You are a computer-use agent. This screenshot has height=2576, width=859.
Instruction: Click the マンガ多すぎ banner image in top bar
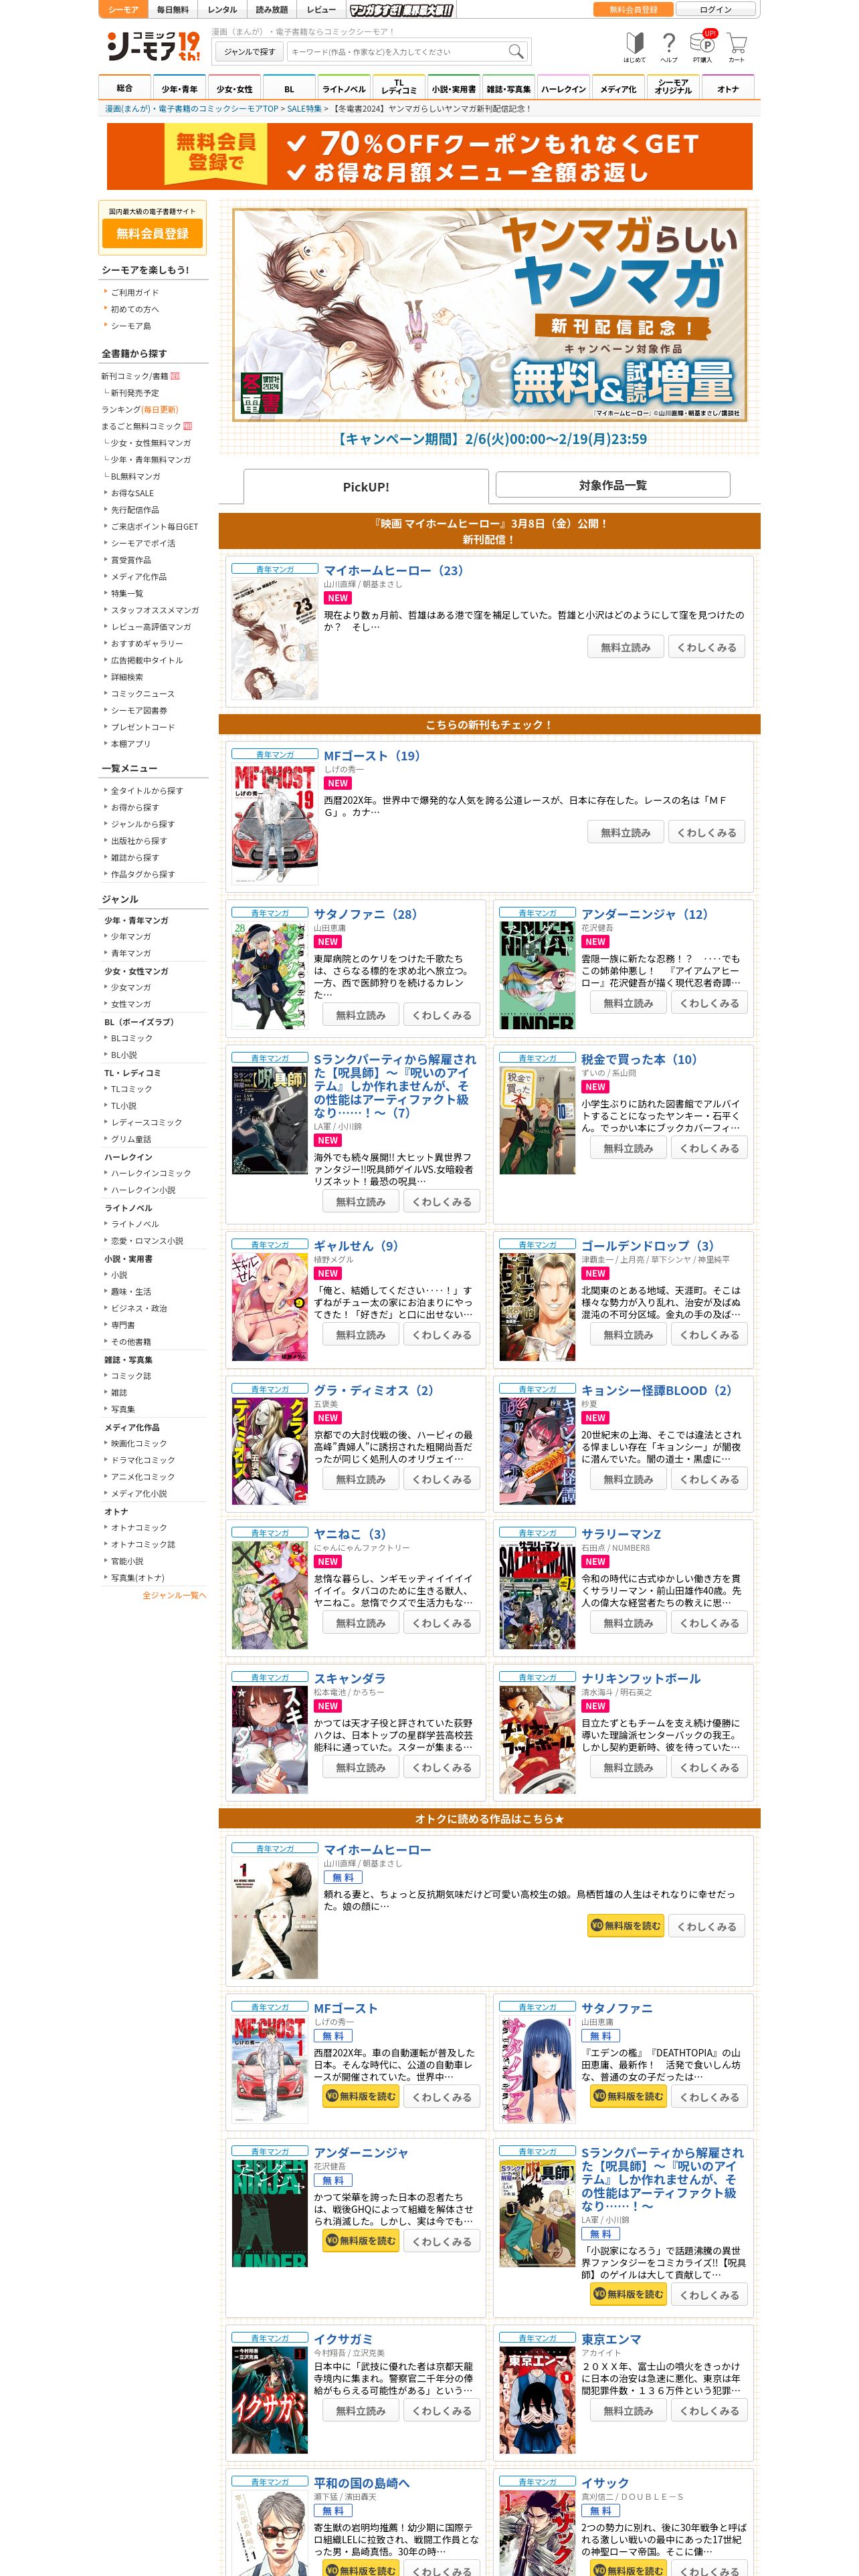click(x=401, y=10)
